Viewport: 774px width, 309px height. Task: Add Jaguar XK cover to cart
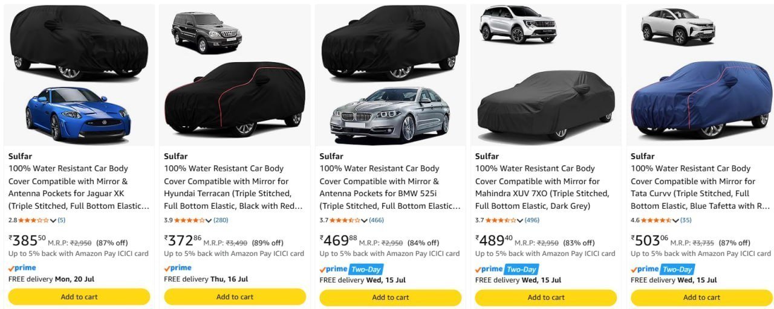(x=79, y=297)
